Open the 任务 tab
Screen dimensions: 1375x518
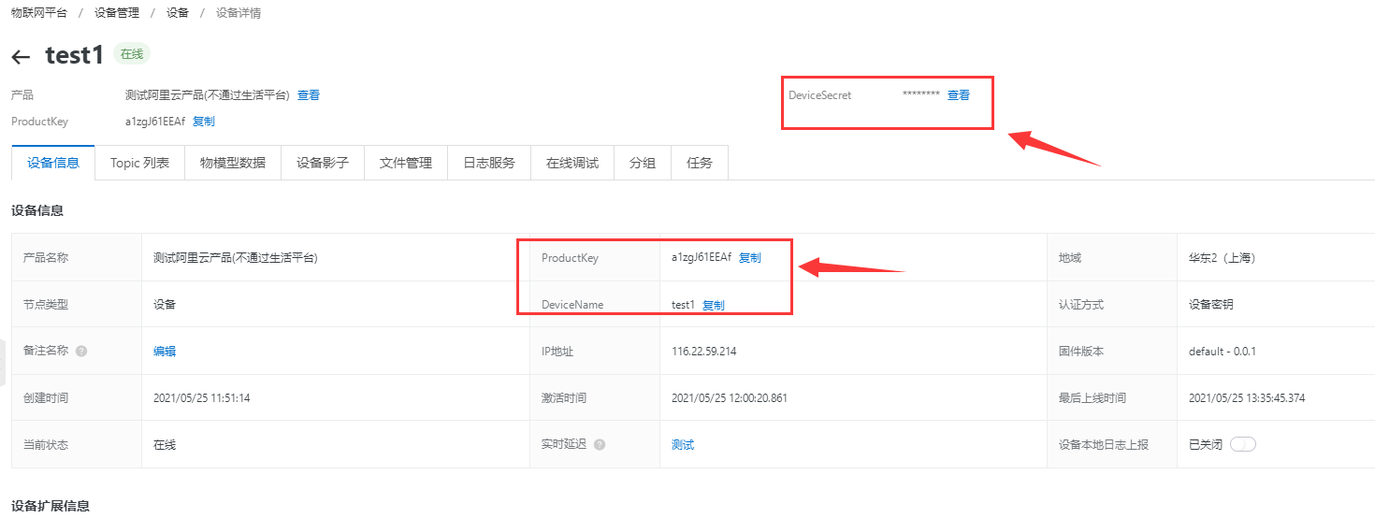(700, 163)
